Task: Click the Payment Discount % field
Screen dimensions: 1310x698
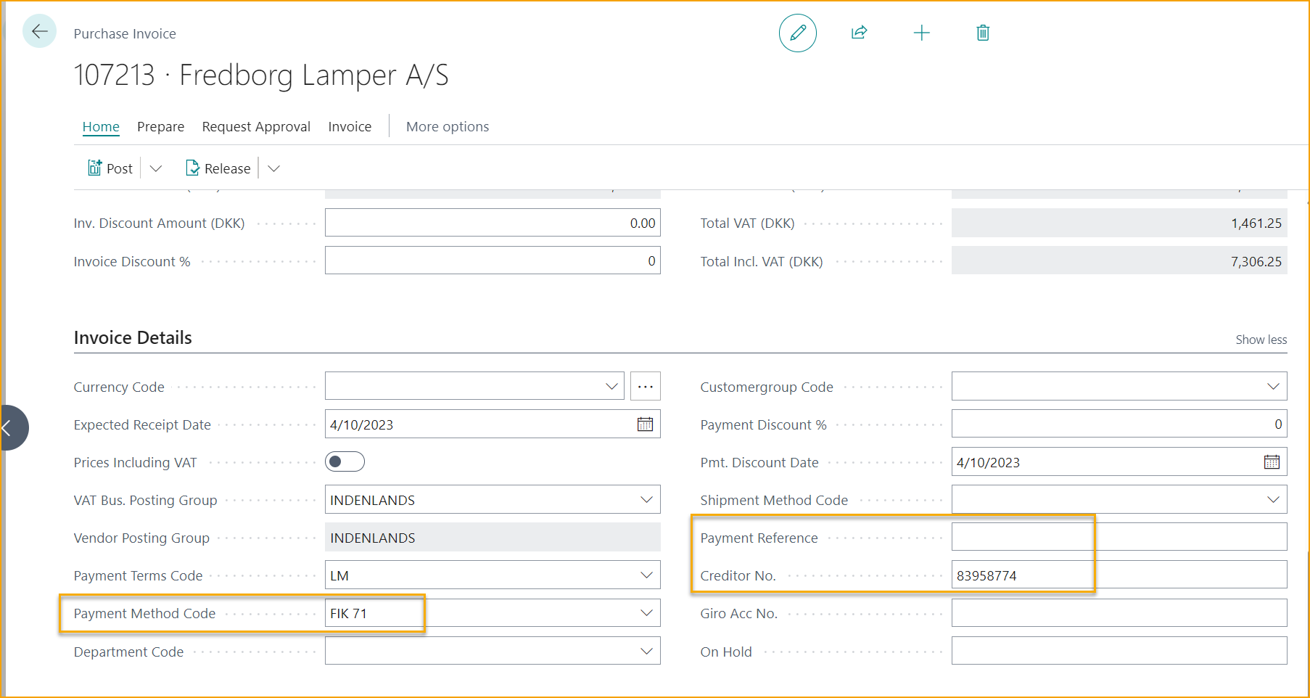Action: point(1119,424)
